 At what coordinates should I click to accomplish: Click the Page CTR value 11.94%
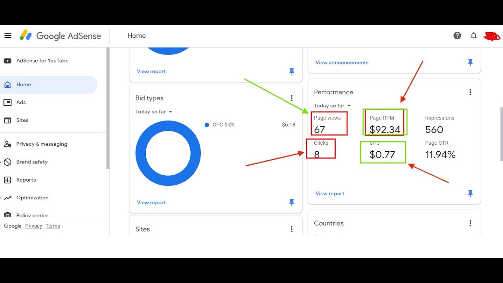(x=441, y=155)
